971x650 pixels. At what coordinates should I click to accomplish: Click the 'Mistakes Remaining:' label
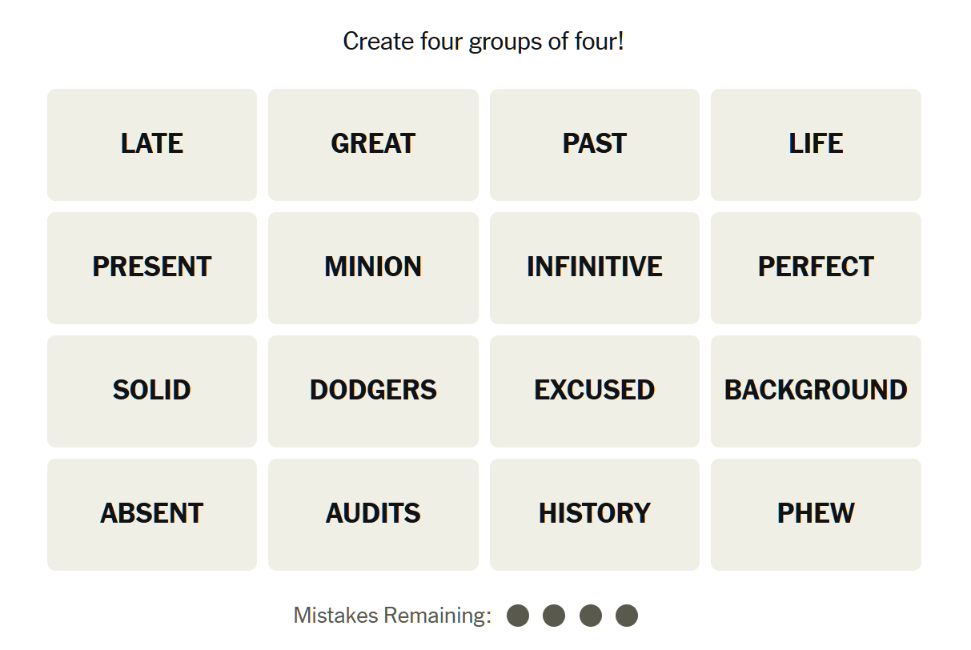pyautogui.click(x=392, y=616)
